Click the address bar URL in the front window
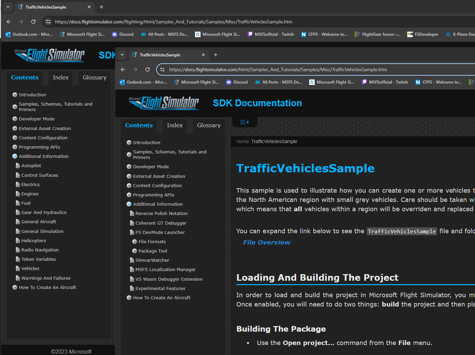 [x=278, y=69]
